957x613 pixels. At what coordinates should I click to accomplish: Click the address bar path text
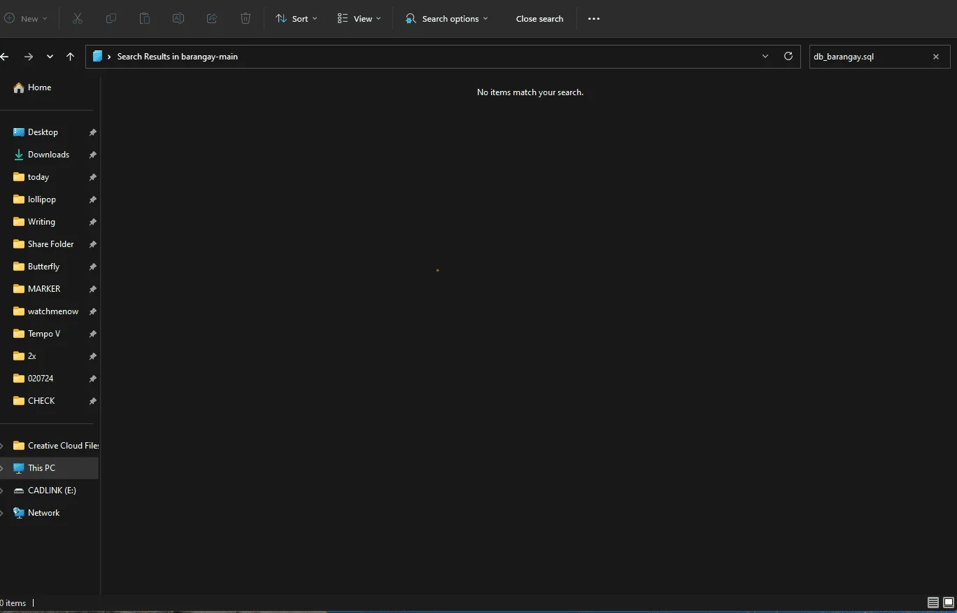coord(177,57)
